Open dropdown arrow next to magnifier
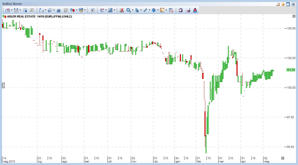 pyautogui.click(x=133, y=10)
